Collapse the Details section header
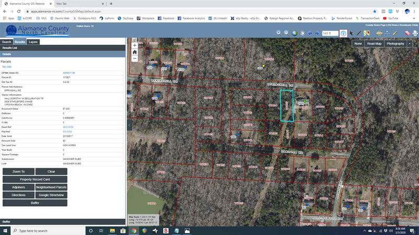Image resolution: width=419 pixels, height=235 pixels. [62, 54]
